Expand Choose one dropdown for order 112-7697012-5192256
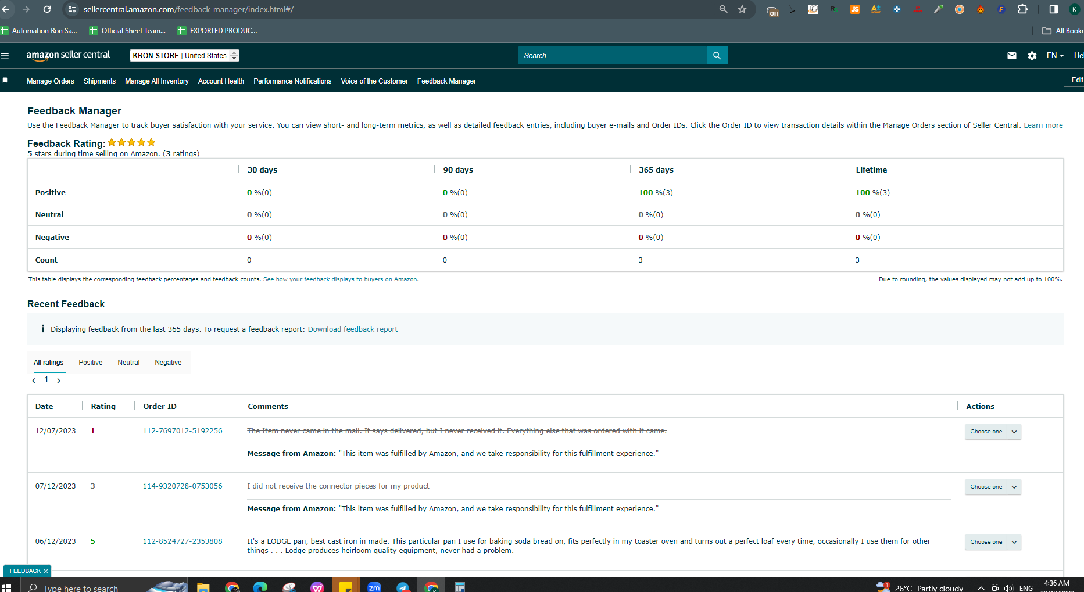 point(993,432)
